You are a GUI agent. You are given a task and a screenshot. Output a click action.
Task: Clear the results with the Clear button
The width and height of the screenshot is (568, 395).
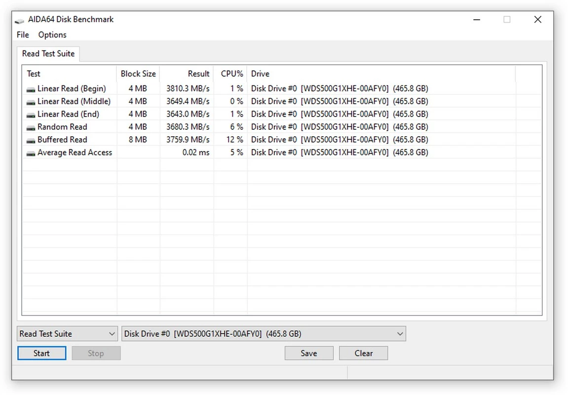[x=363, y=354]
